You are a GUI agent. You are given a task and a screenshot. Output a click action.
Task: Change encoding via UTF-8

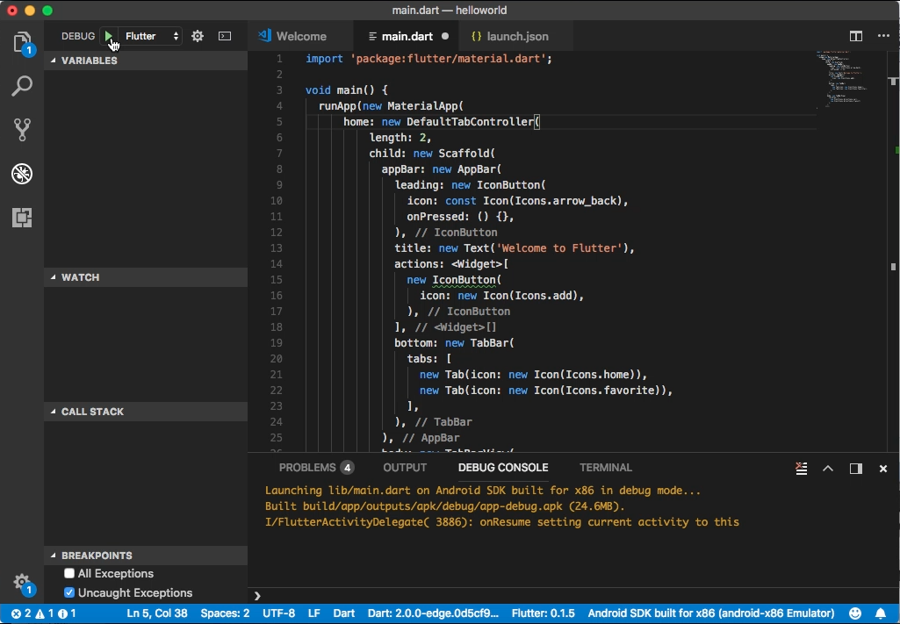point(278,613)
